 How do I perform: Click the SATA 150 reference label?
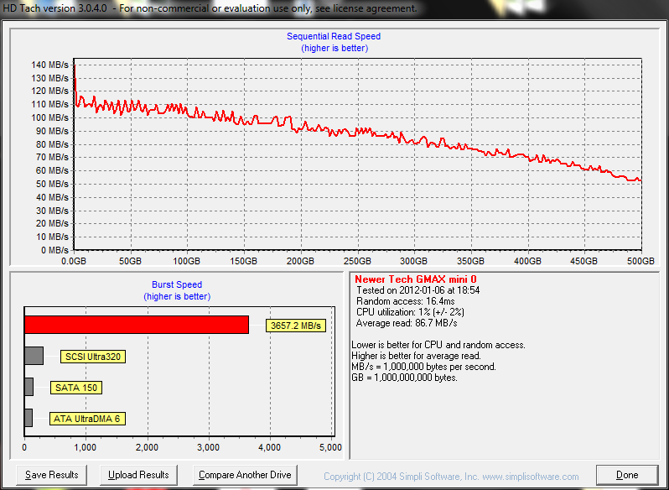click(75, 388)
